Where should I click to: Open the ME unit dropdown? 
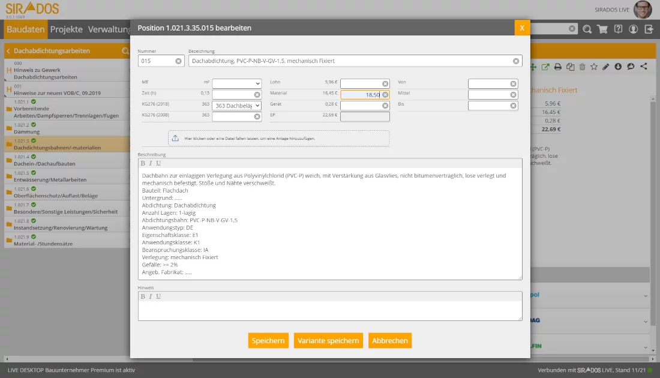[236, 84]
